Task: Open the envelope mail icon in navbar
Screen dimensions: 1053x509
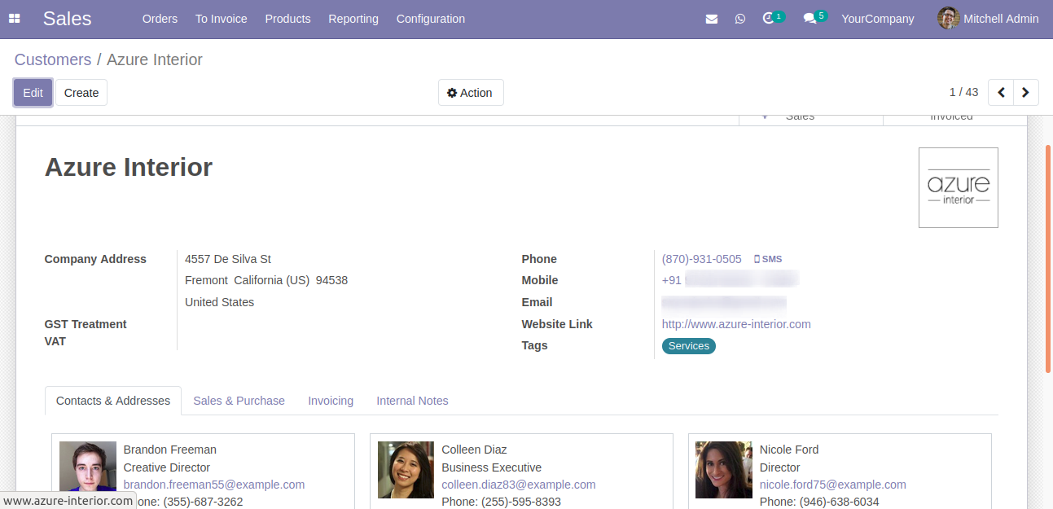Action: (712, 19)
